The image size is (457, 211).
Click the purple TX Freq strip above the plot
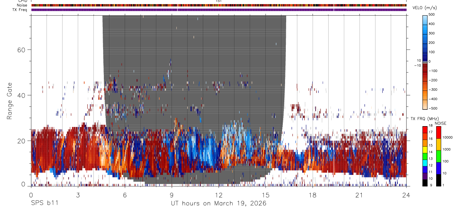(x=219, y=10)
